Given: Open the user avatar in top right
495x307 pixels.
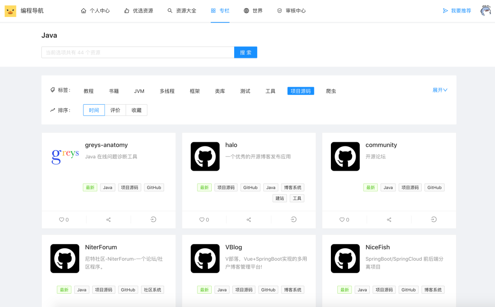Looking at the screenshot, I should pyautogui.click(x=485, y=11).
